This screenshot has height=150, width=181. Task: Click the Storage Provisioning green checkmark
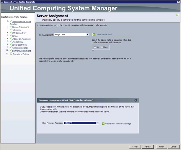(x=11, y=27)
